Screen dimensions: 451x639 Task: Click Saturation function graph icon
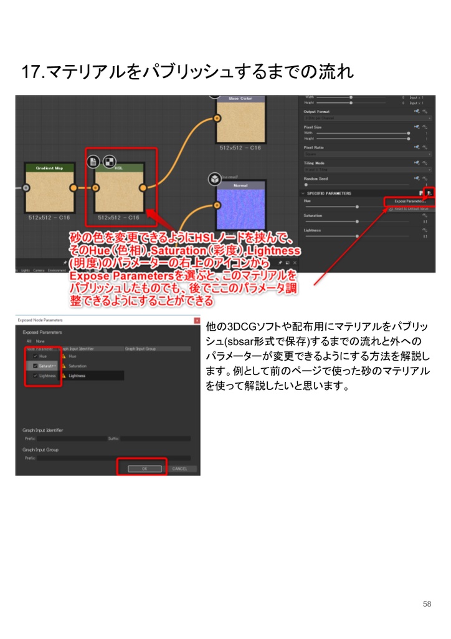point(425,215)
